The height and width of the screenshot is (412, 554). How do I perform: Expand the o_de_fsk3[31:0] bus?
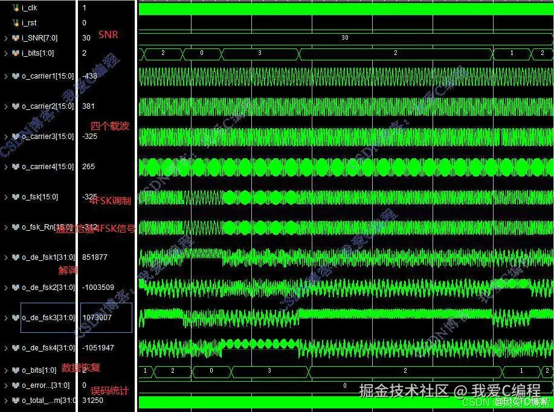(5, 318)
